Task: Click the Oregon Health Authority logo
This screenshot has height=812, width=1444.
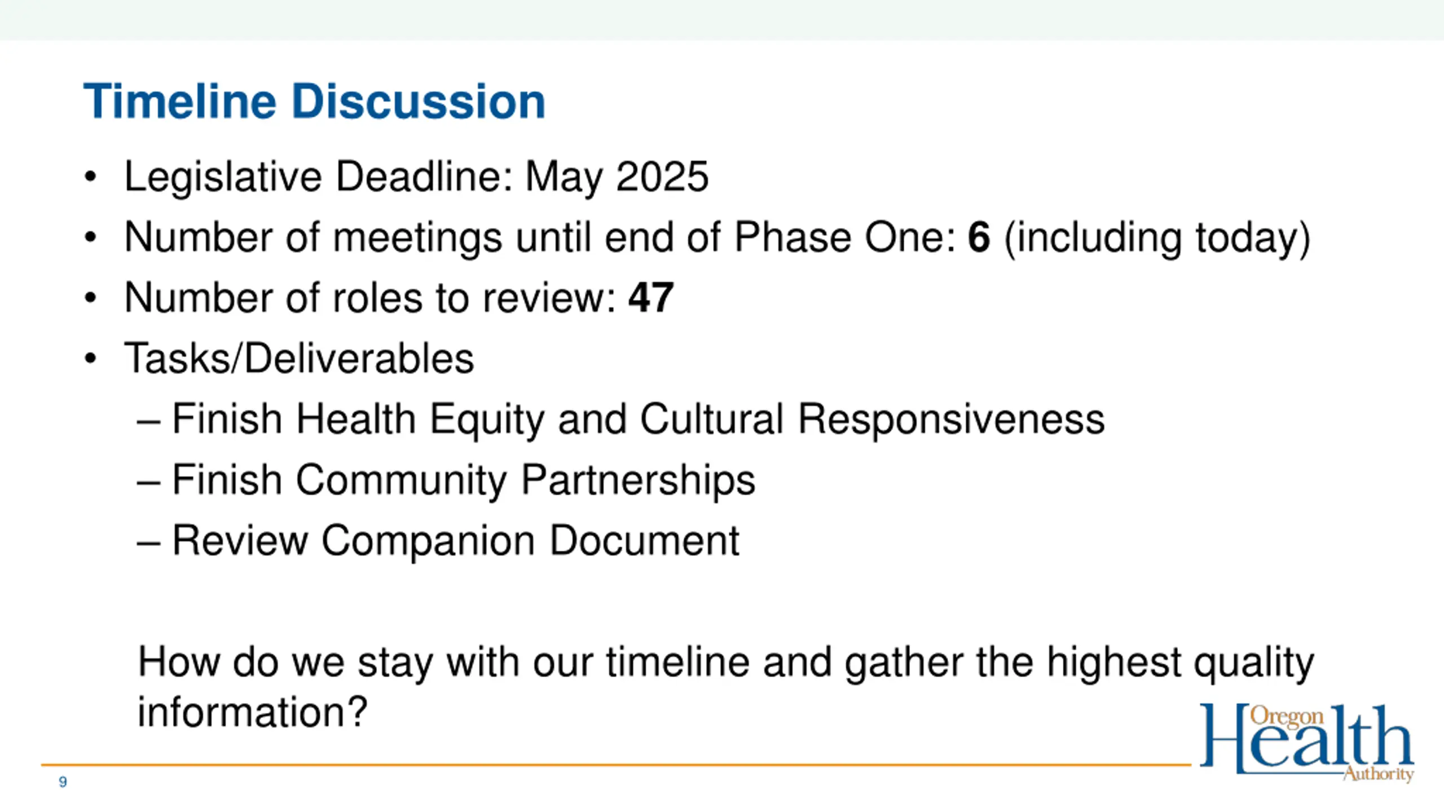Action: [1306, 743]
